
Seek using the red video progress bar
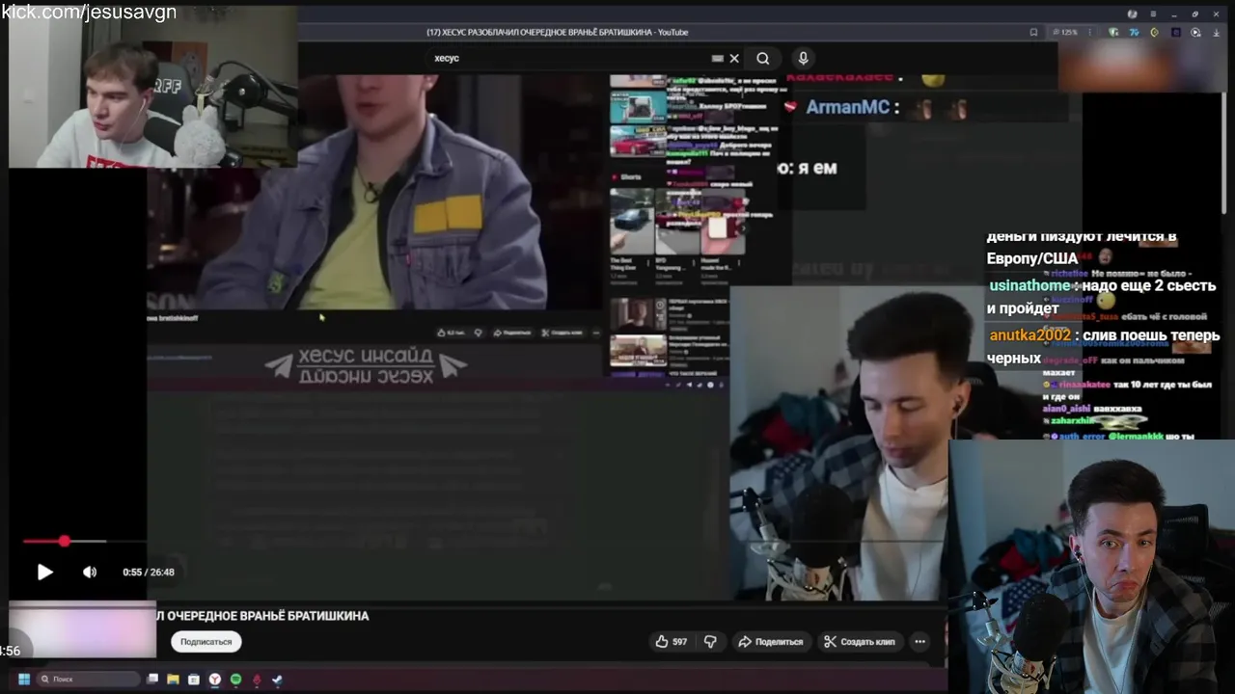point(64,541)
